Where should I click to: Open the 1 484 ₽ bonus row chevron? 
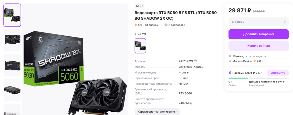[285, 22]
